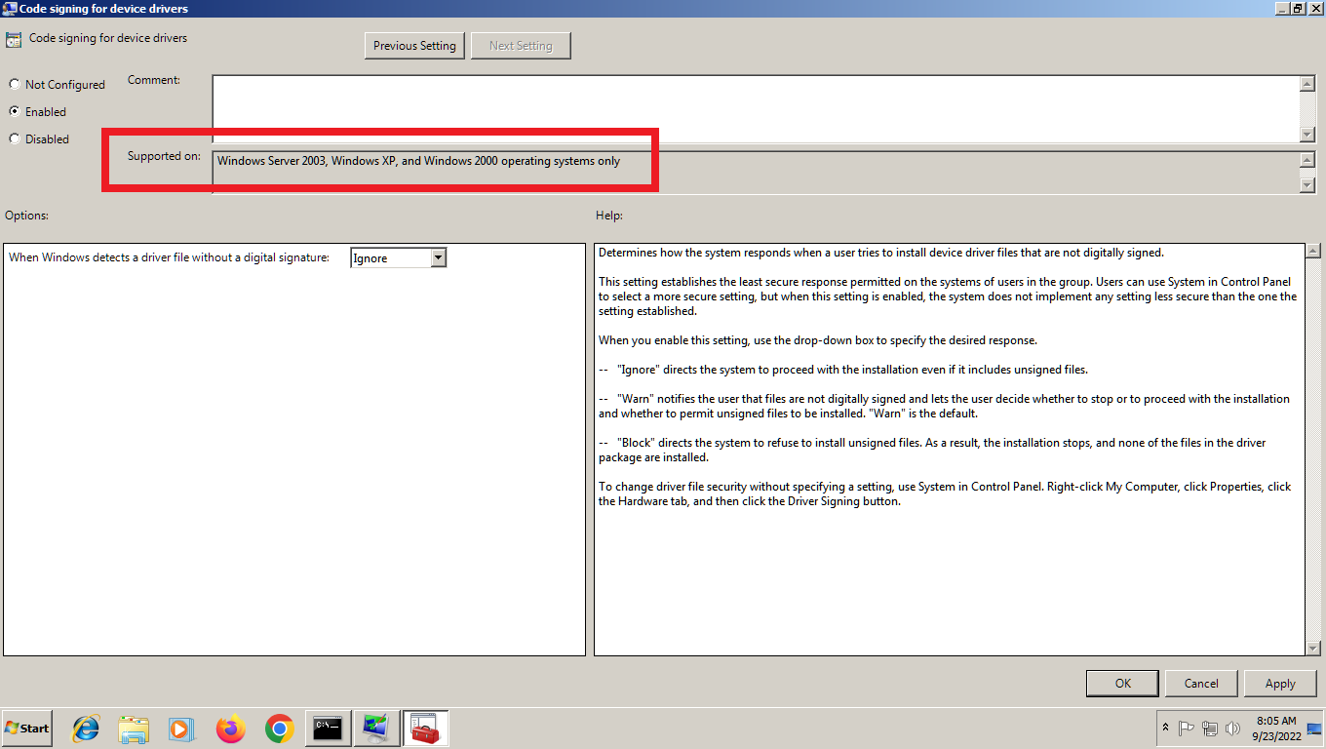Choose the Disabled radio option
The width and height of the screenshot is (1326, 749).
click(x=15, y=139)
